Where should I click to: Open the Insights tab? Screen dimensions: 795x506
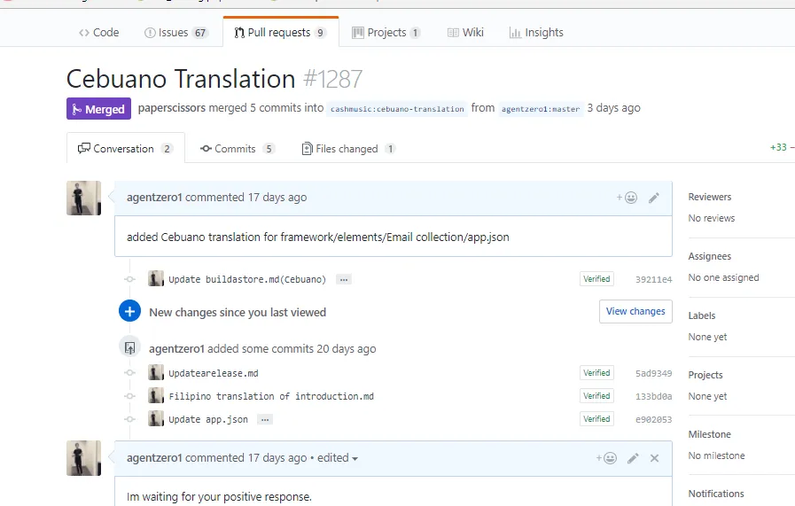coord(536,33)
